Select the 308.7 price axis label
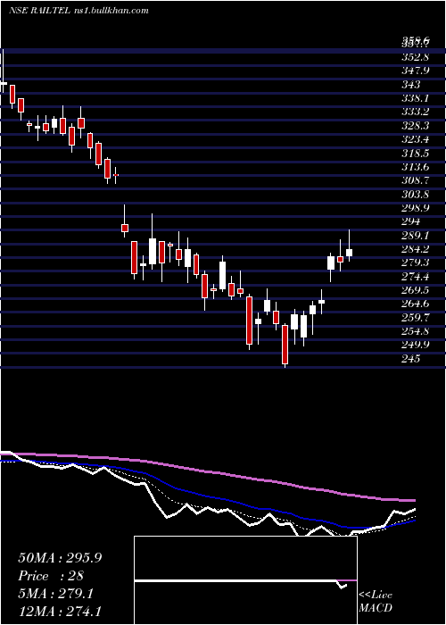Image resolution: width=446 pixels, height=625 pixels. [x=416, y=180]
